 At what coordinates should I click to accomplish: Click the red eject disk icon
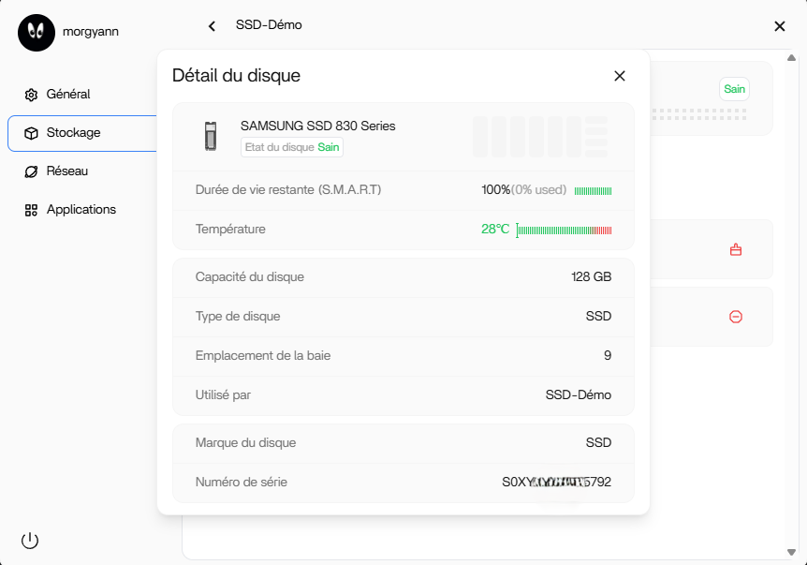736,250
